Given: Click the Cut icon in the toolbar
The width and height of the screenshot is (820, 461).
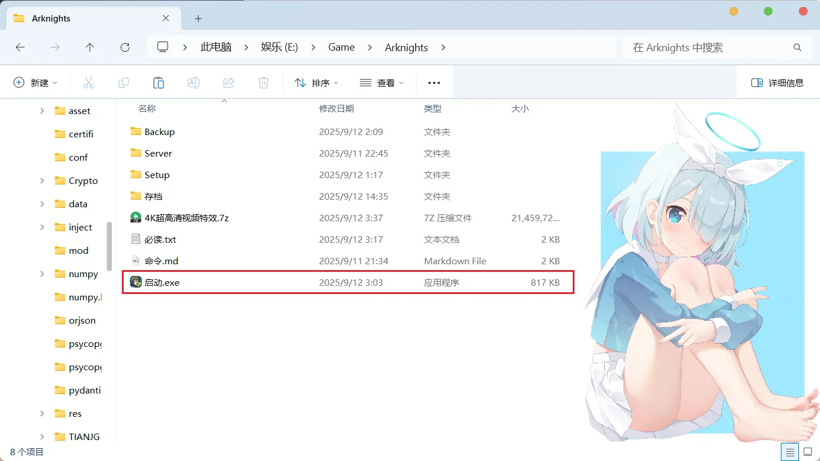Looking at the screenshot, I should tap(89, 82).
